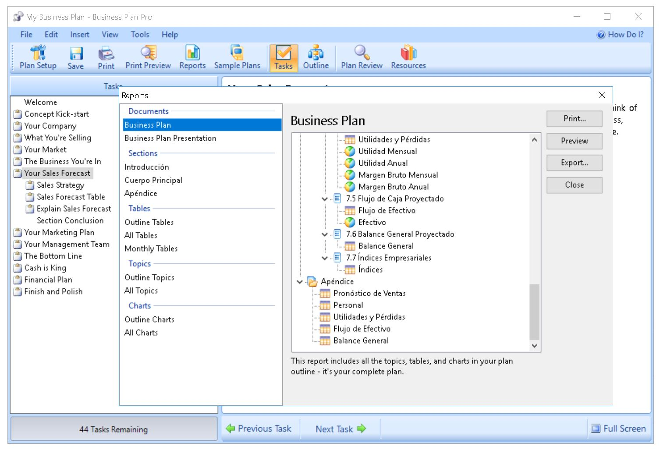
Task: Select Business Plan Presentation document
Action: pos(170,138)
